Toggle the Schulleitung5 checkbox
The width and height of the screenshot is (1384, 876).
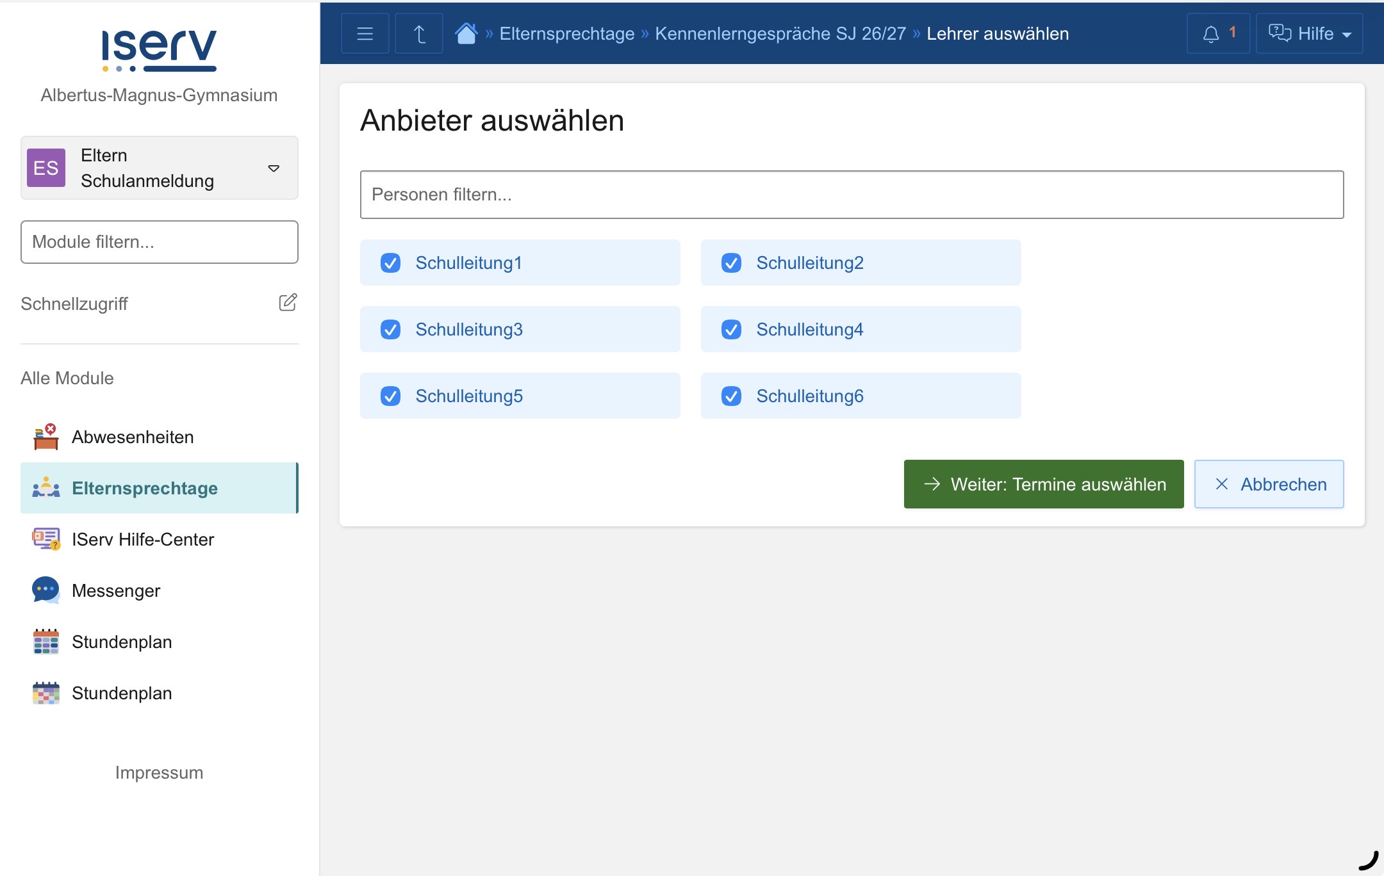pyautogui.click(x=390, y=396)
